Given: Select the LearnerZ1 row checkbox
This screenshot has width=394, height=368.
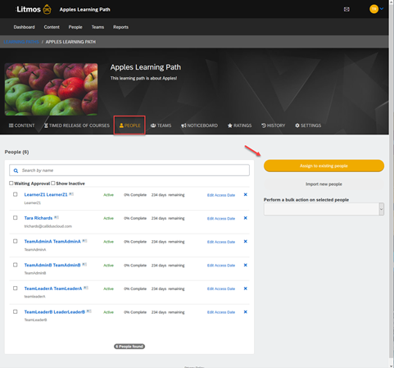Looking at the screenshot, I should [16, 194].
